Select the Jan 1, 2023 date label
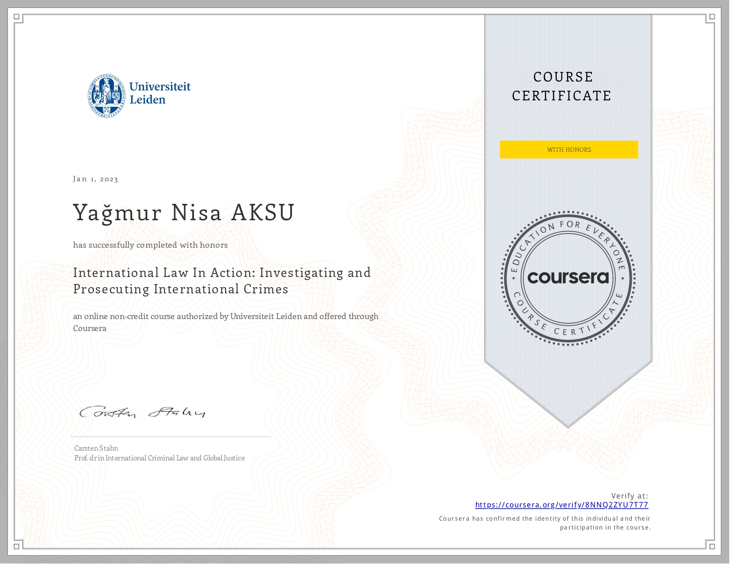This screenshot has width=731, height=565. click(x=95, y=179)
